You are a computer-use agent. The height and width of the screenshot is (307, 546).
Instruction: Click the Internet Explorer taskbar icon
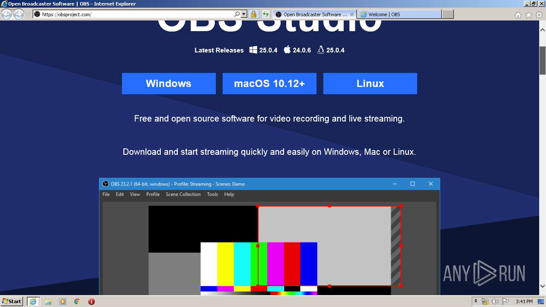click(x=33, y=301)
